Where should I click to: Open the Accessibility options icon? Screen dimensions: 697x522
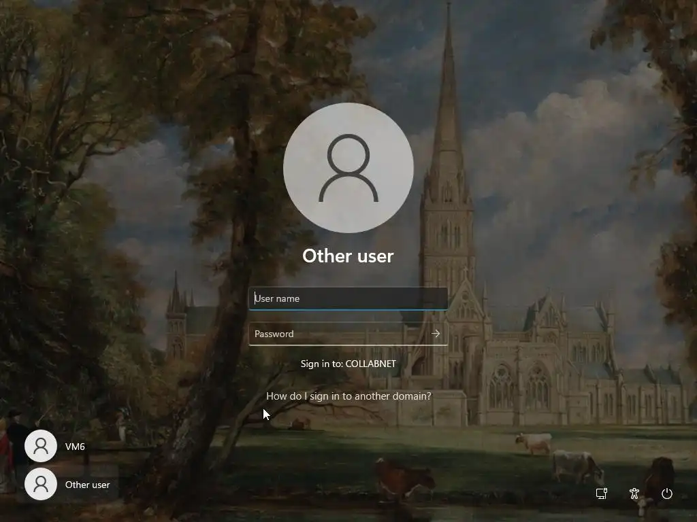click(x=634, y=493)
